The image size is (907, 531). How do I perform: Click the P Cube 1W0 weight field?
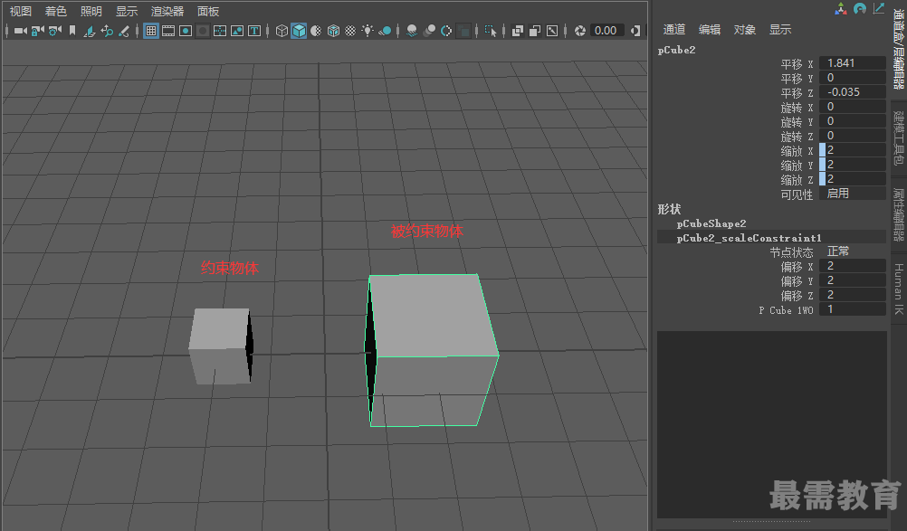point(852,309)
